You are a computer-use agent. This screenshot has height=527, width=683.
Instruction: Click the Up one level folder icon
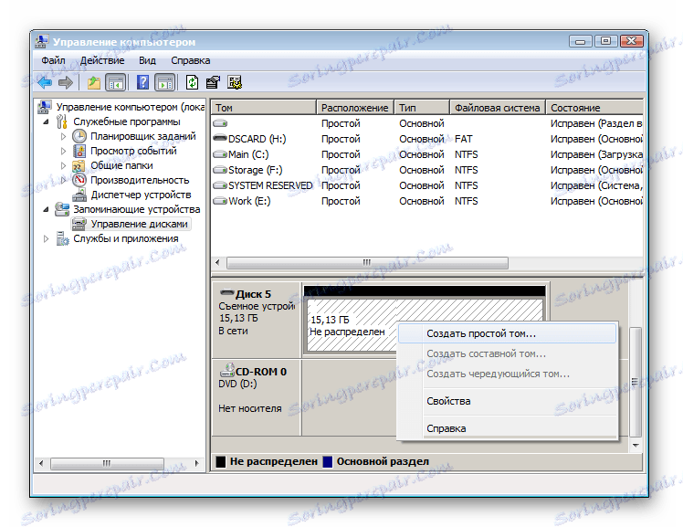coord(94,82)
